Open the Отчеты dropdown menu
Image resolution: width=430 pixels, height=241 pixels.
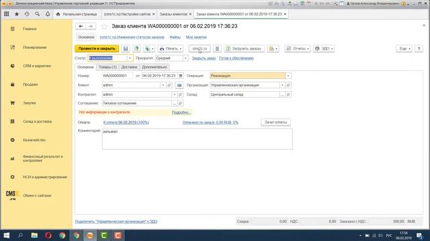click(298, 49)
